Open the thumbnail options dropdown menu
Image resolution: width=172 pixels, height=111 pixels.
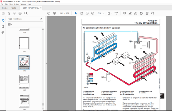click(x=10, y=24)
